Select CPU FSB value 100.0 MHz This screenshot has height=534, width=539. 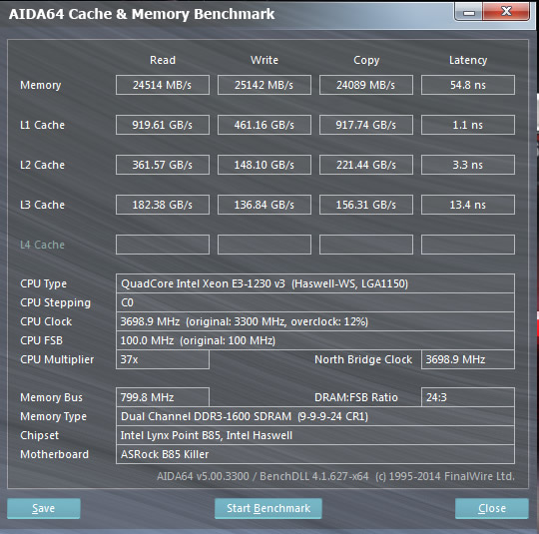[x=315, y=340]
